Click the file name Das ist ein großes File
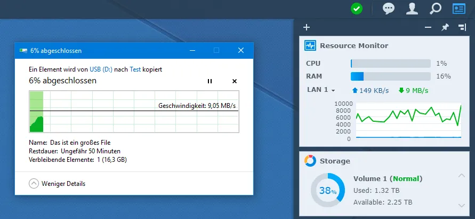 [x=80, y=142]
